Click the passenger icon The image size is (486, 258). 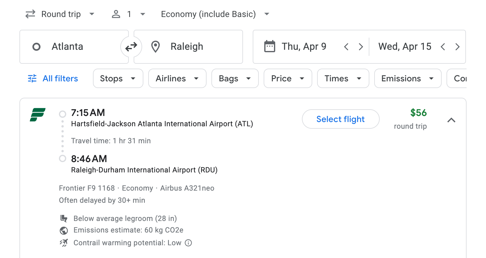point(116,14)
